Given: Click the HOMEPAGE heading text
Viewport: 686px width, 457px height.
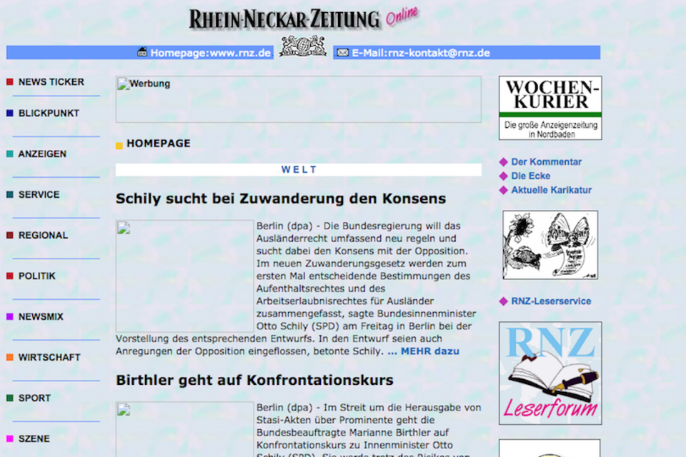Looking at the screenshot, I should pyautogui.click(x=159, y=144).
